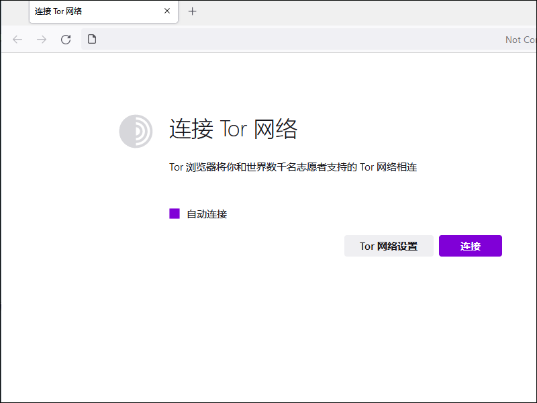Click the Not Connected status label

point(521,40)
